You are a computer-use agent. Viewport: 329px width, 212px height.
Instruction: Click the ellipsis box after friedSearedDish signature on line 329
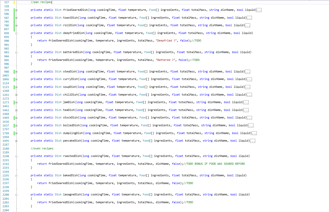coord(259,10)
